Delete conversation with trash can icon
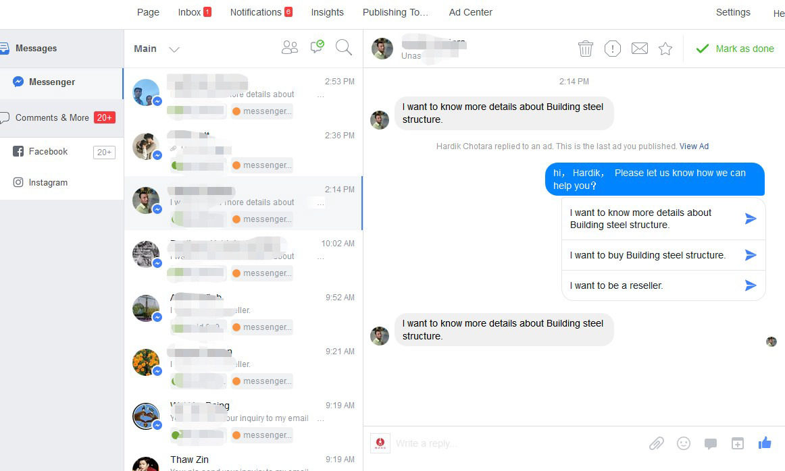 (x=585, y=49)
